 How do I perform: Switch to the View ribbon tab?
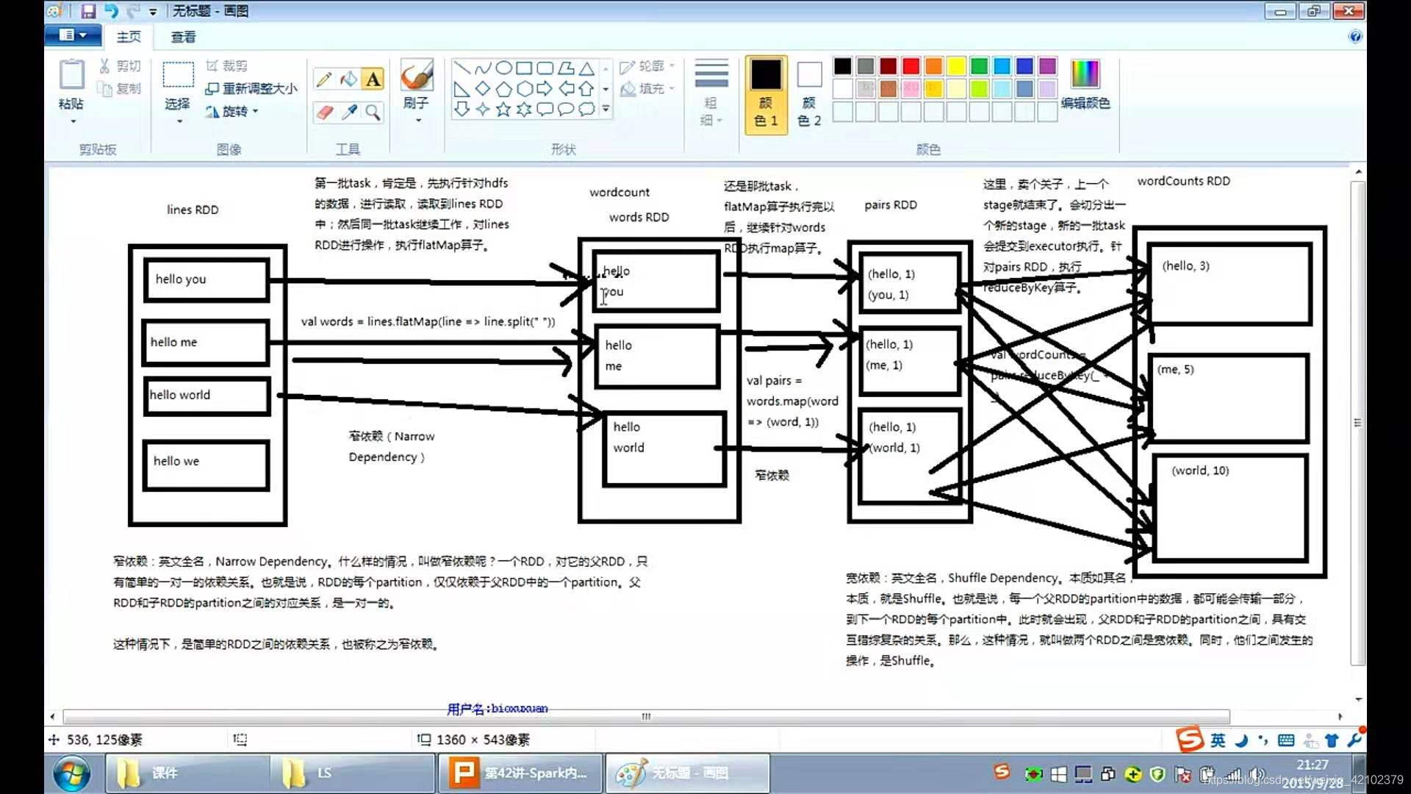(x=183, y=37)
